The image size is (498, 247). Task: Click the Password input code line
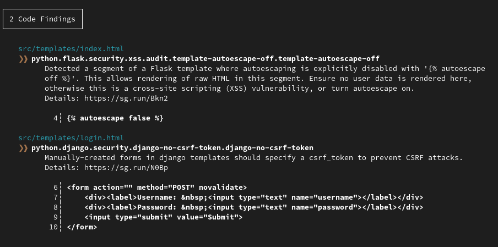click(x=253, y=207)
